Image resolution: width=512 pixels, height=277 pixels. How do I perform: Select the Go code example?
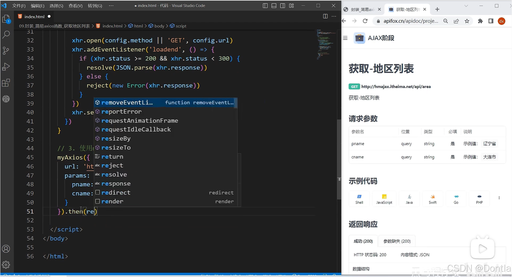456,199
